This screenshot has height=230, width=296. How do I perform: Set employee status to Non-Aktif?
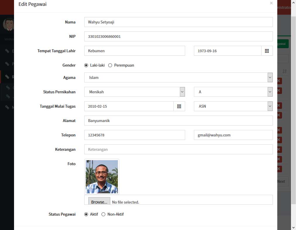[x=103, y=214]
